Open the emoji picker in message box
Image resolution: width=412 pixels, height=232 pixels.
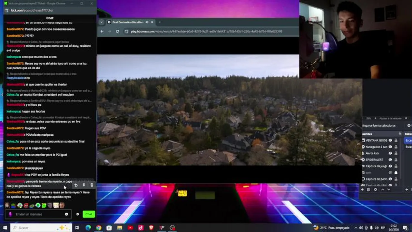point(66,214)
